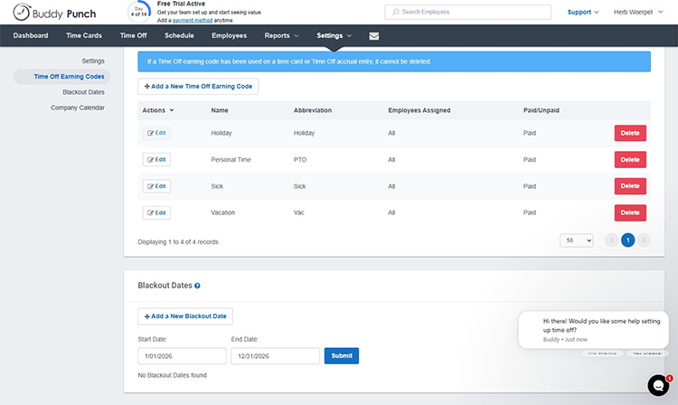Viewport: 678px width, 405px height.
Task: Delete the Sick earning code
Action: tap(630, 186)
